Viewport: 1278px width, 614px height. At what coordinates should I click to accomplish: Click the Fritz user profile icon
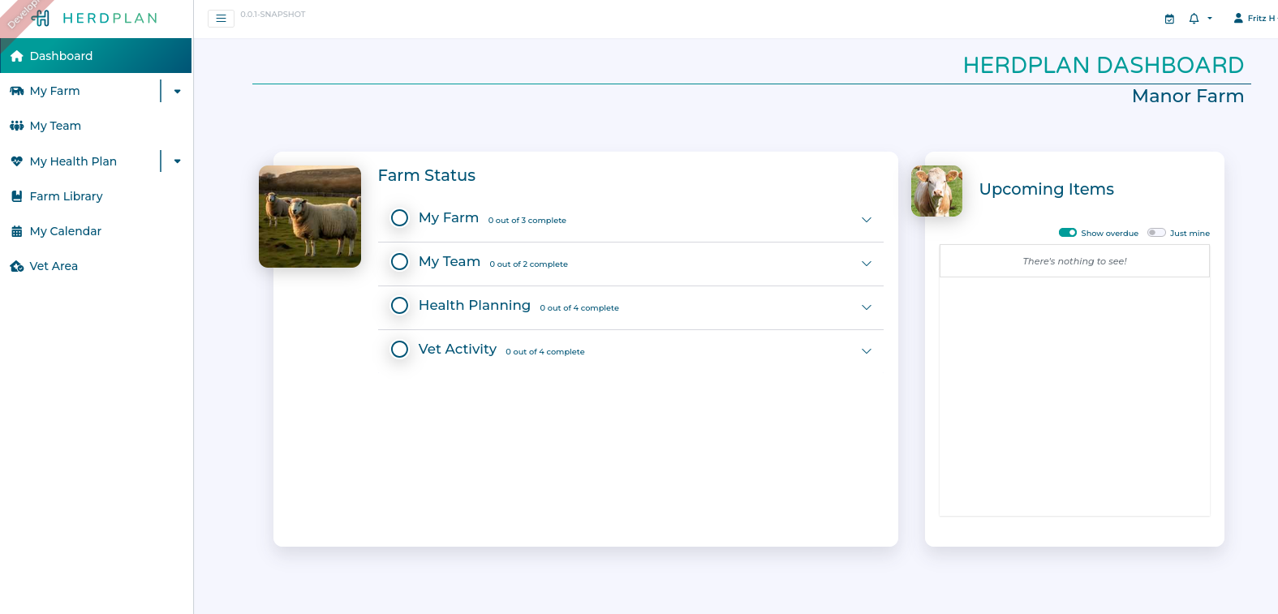(x=1238, y=18)
